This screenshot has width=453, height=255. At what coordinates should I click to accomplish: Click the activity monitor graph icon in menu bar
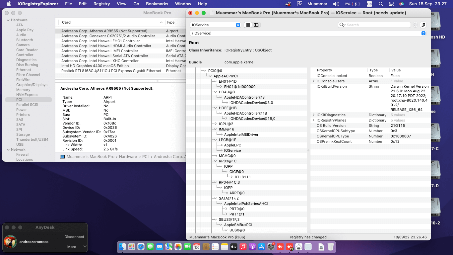pyautogui.click(x=300, y=4)
